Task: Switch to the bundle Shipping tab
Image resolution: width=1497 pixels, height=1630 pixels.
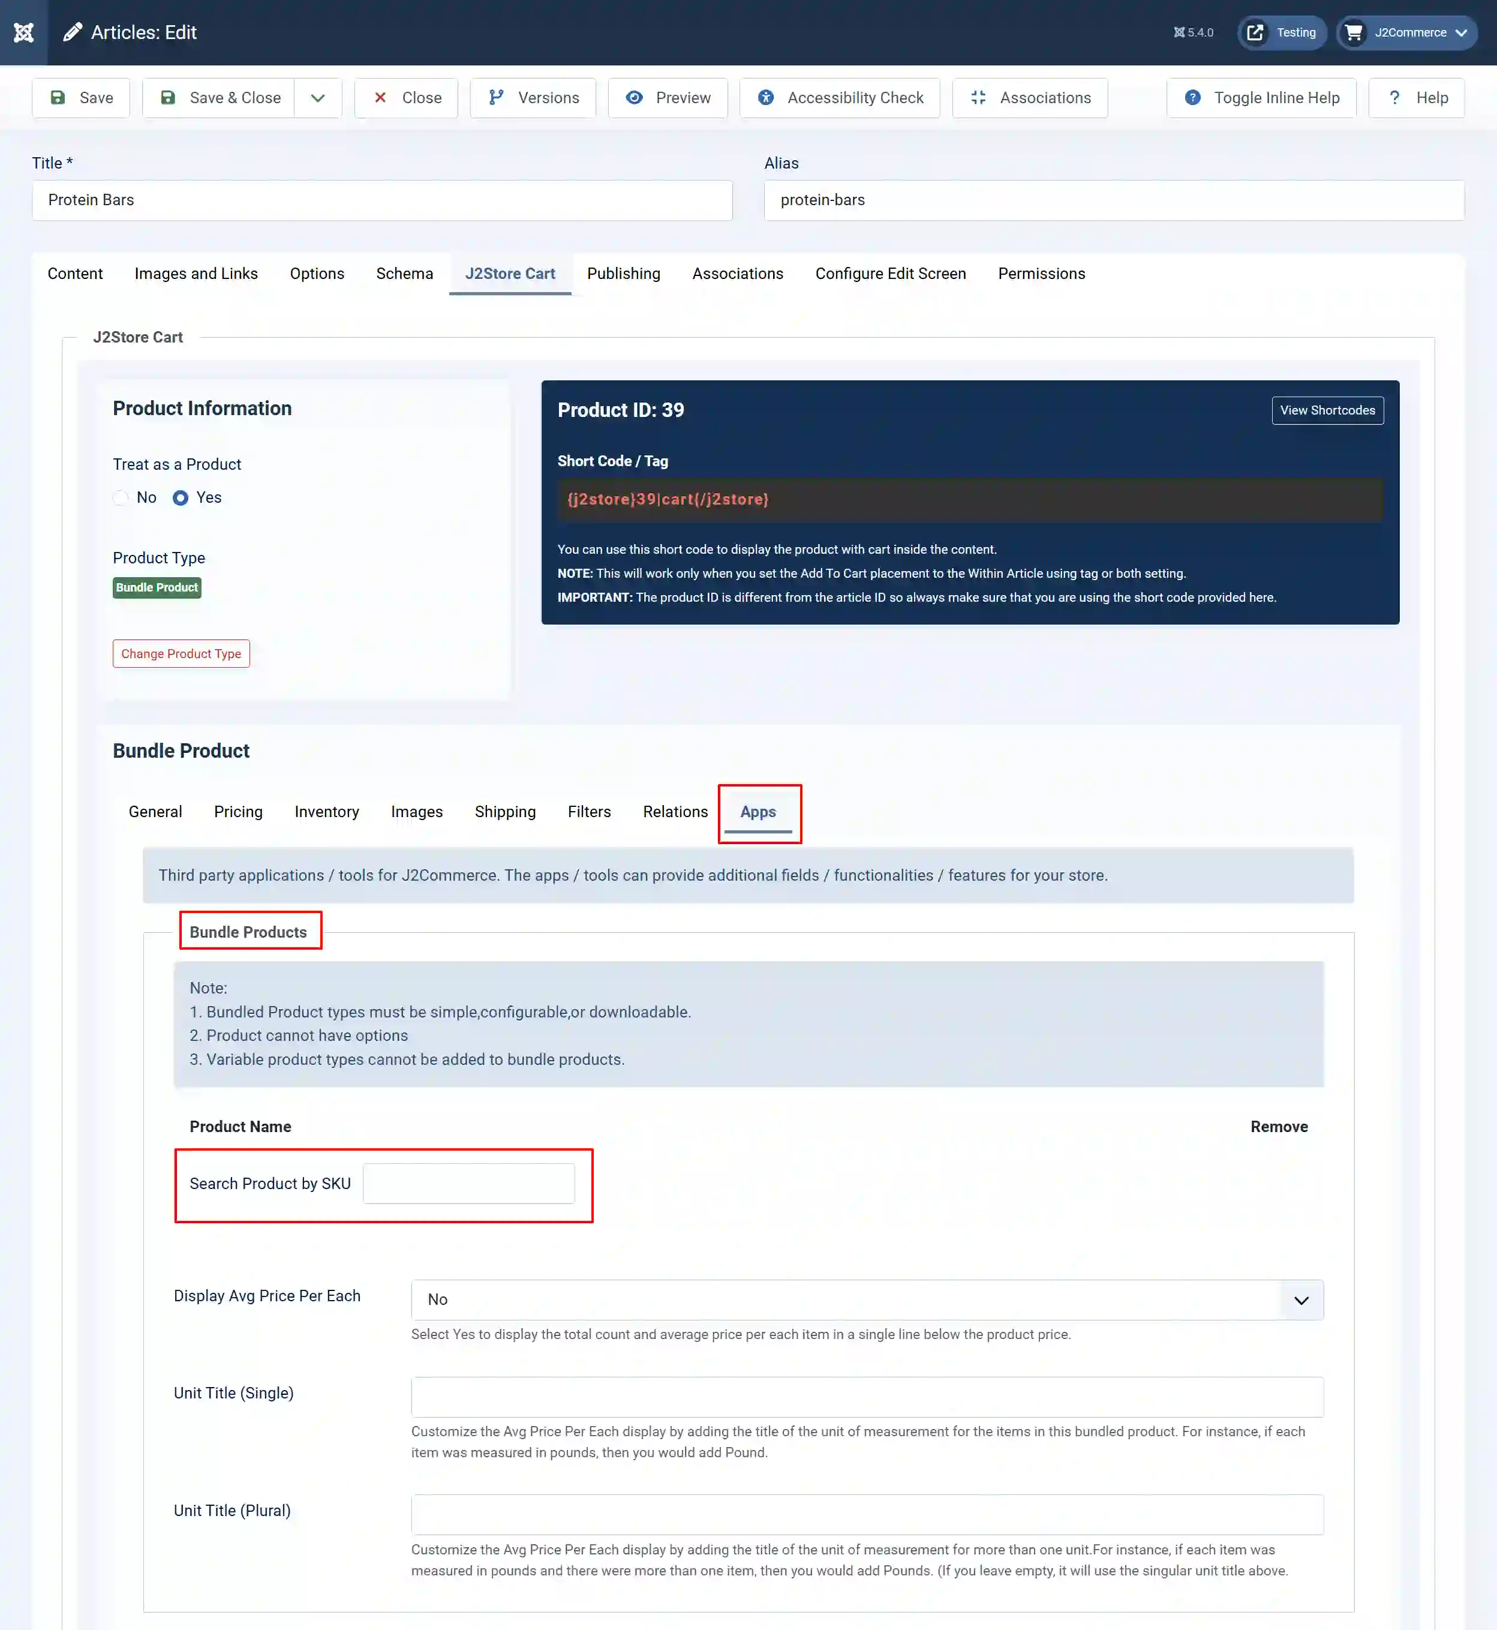Action: point(506,812)
